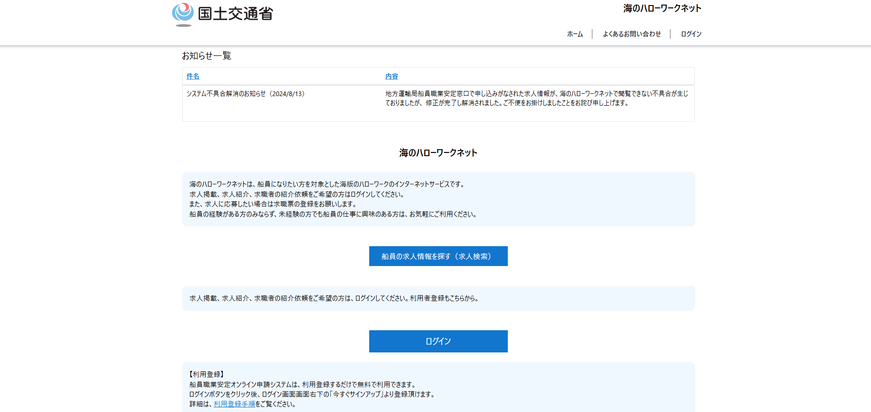
Task: Click the 海のハローワークネット title at top right
Action: coord(662,8)
